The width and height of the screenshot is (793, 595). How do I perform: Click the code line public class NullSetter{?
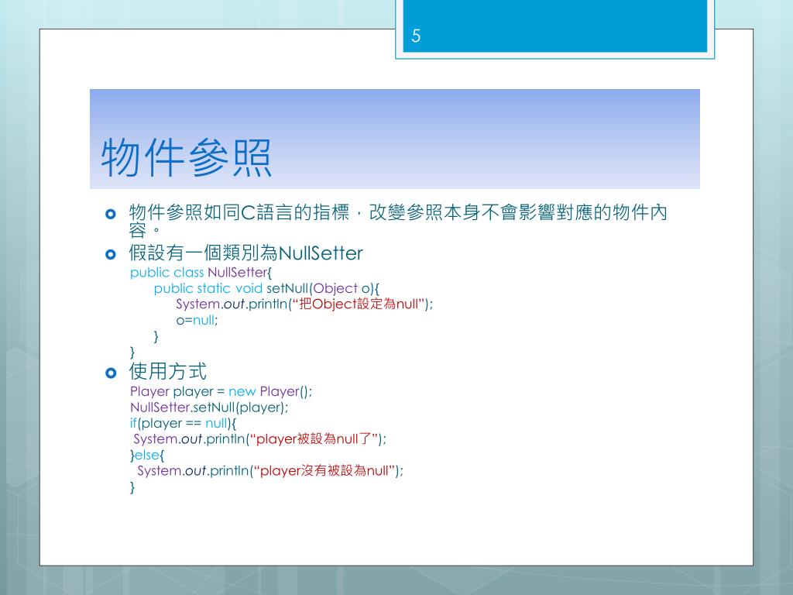coord(201,273)
